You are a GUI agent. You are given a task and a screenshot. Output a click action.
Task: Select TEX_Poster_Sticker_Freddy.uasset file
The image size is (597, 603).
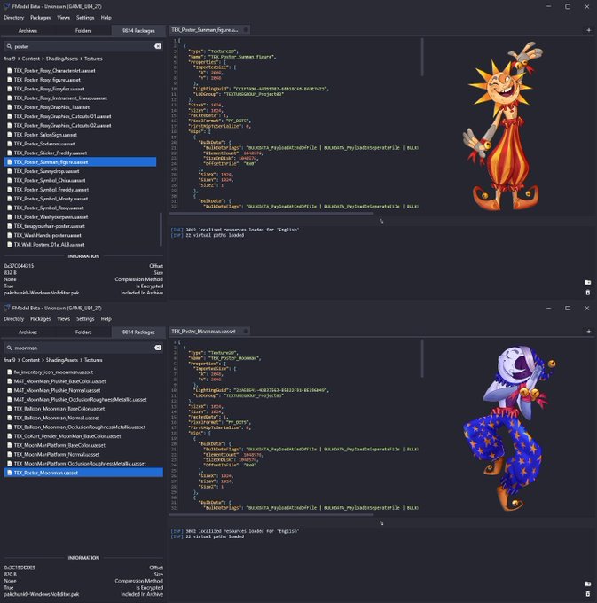click(80, 153)
